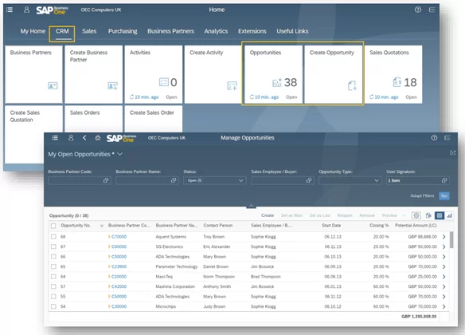The image size is (465, 335).
Task: Open business partner link C23900
Action: pos(119,266)
